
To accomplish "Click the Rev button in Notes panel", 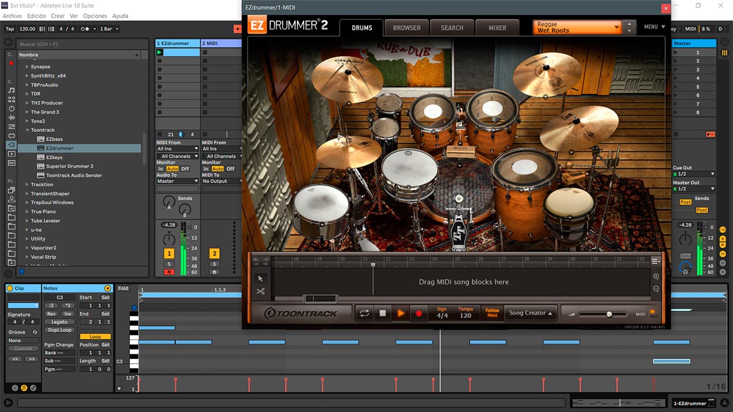I will click(52, 314).
